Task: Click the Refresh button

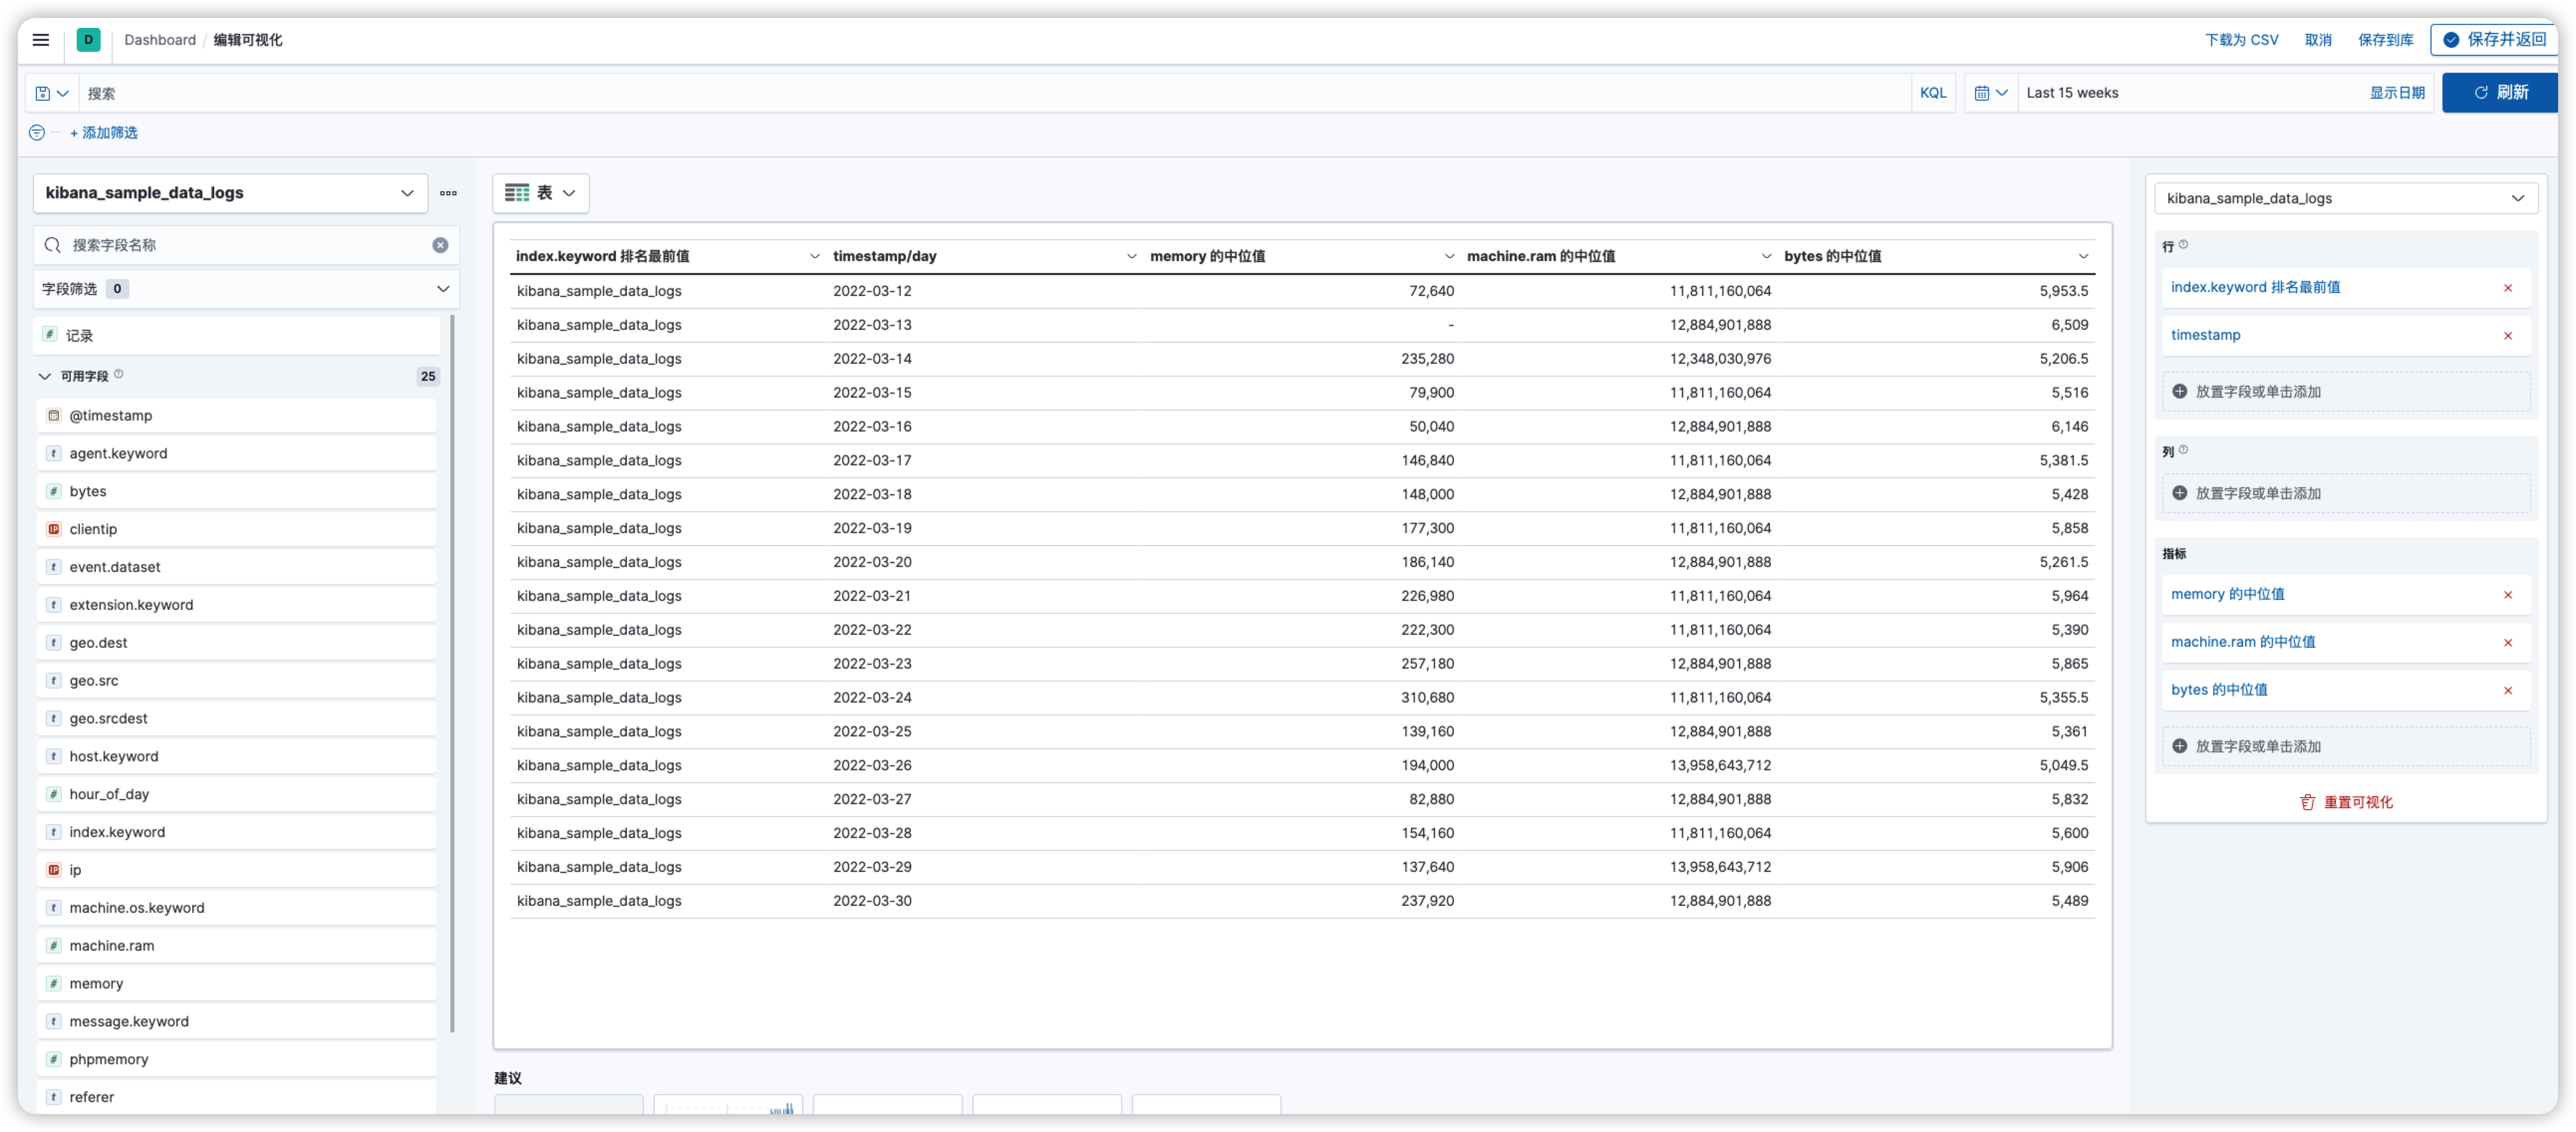Action: point(2500,93)
